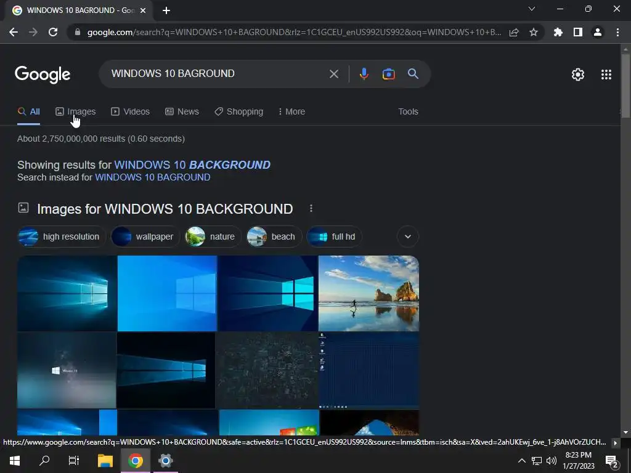Open search Tools options
Screen dimensions: 631x473
[408, 112]
